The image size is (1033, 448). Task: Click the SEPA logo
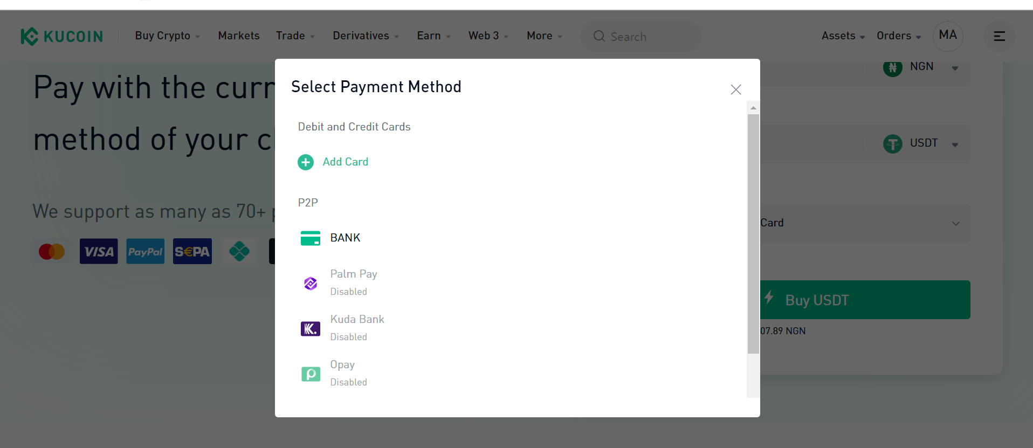tap(192, 251)
